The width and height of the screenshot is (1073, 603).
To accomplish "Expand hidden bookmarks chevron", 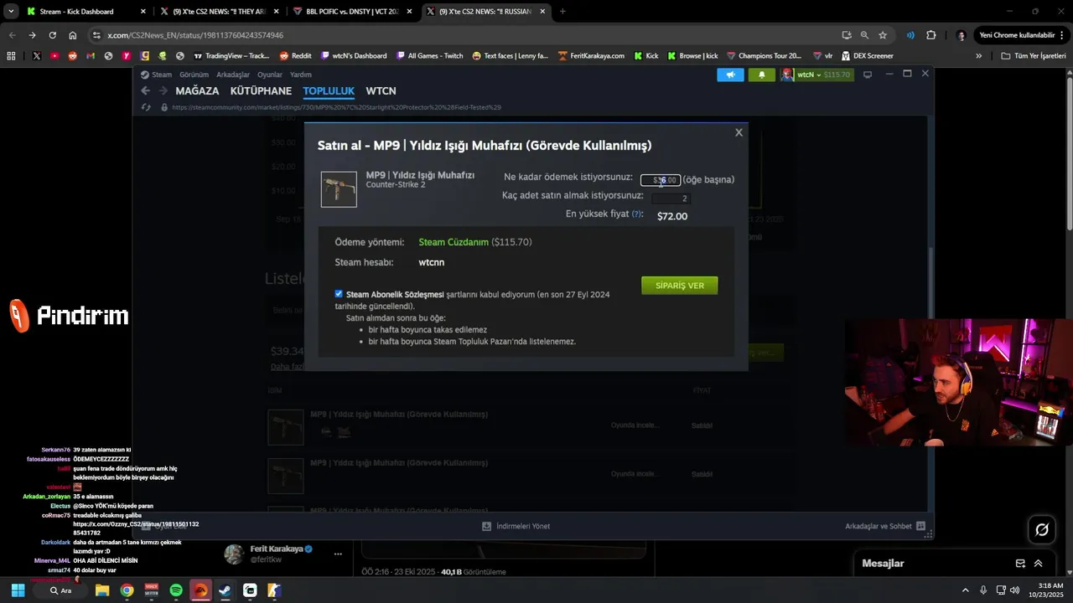I will click(978, 55).
